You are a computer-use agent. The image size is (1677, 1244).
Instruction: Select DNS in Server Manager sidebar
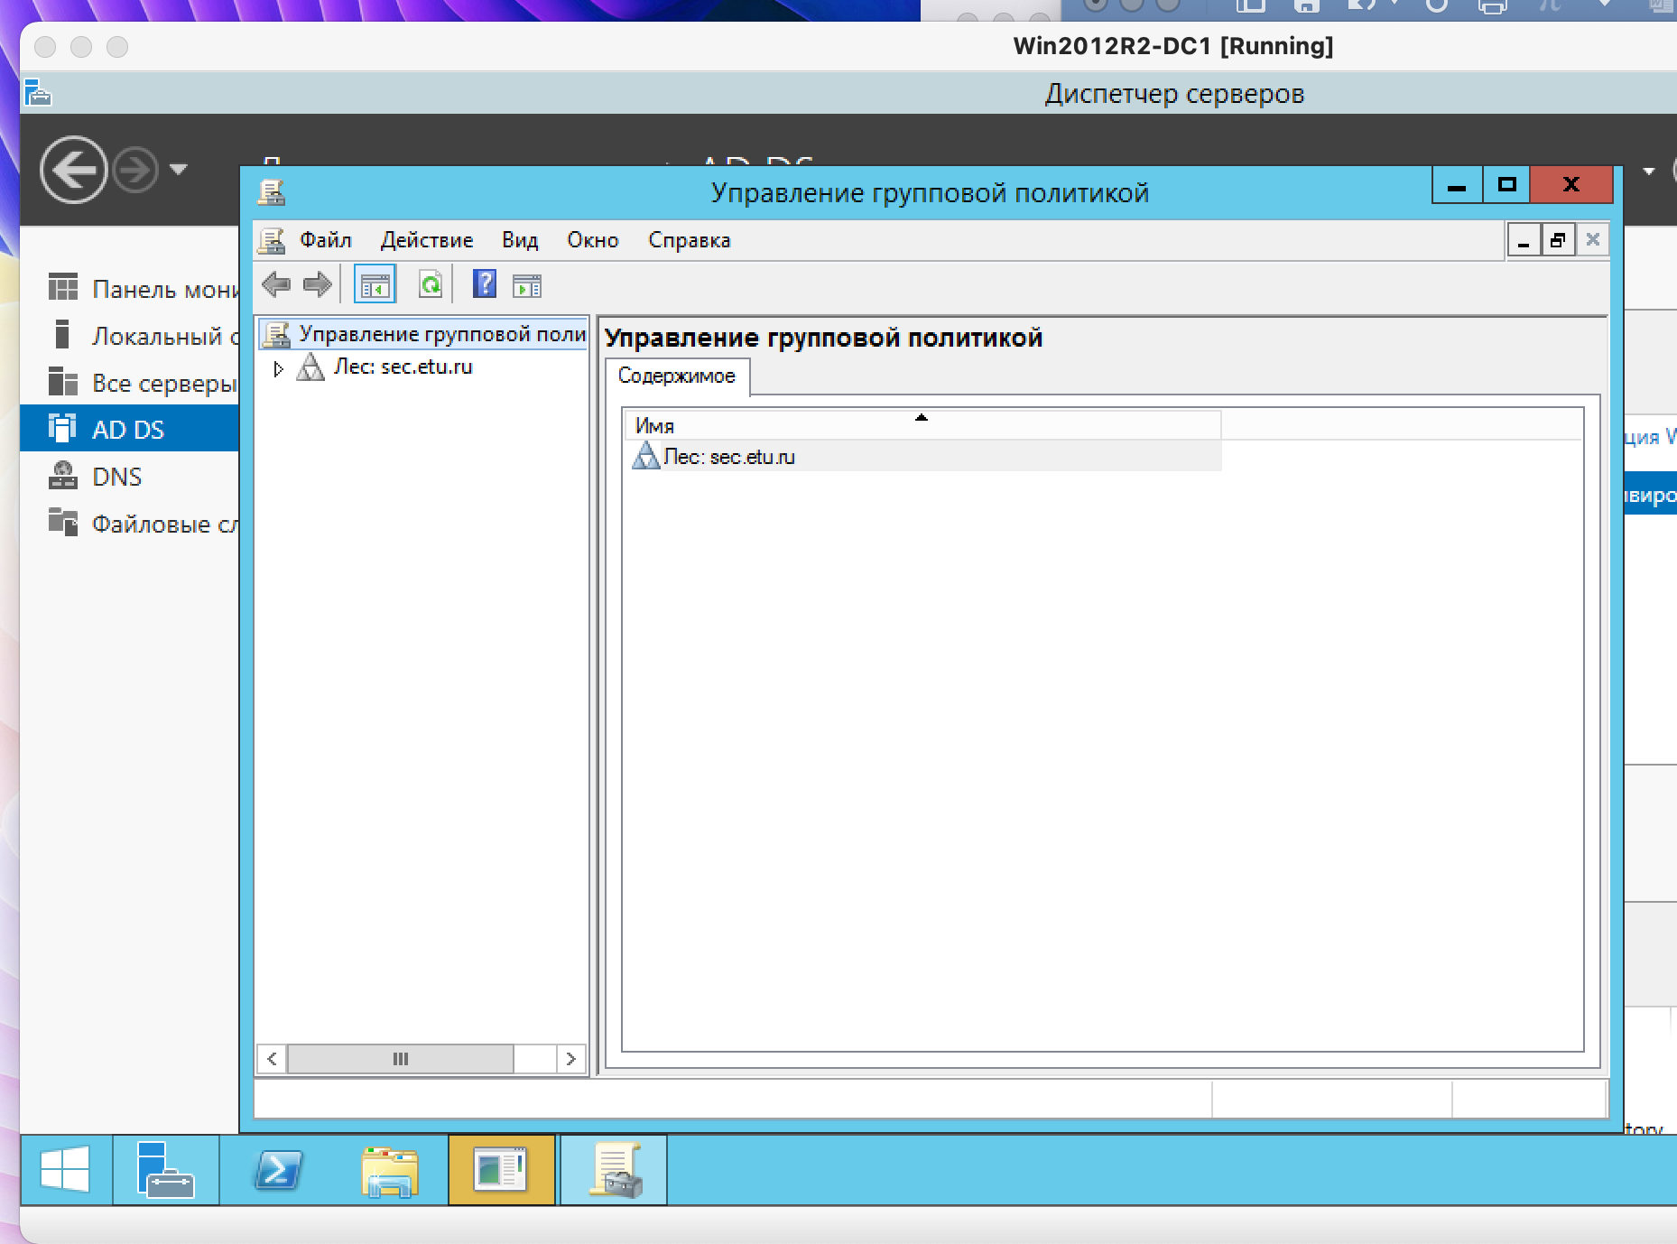pos(129,477)
